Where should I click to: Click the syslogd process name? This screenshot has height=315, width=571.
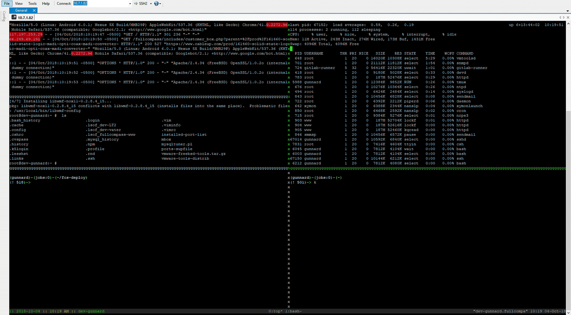tap(465, 92)
